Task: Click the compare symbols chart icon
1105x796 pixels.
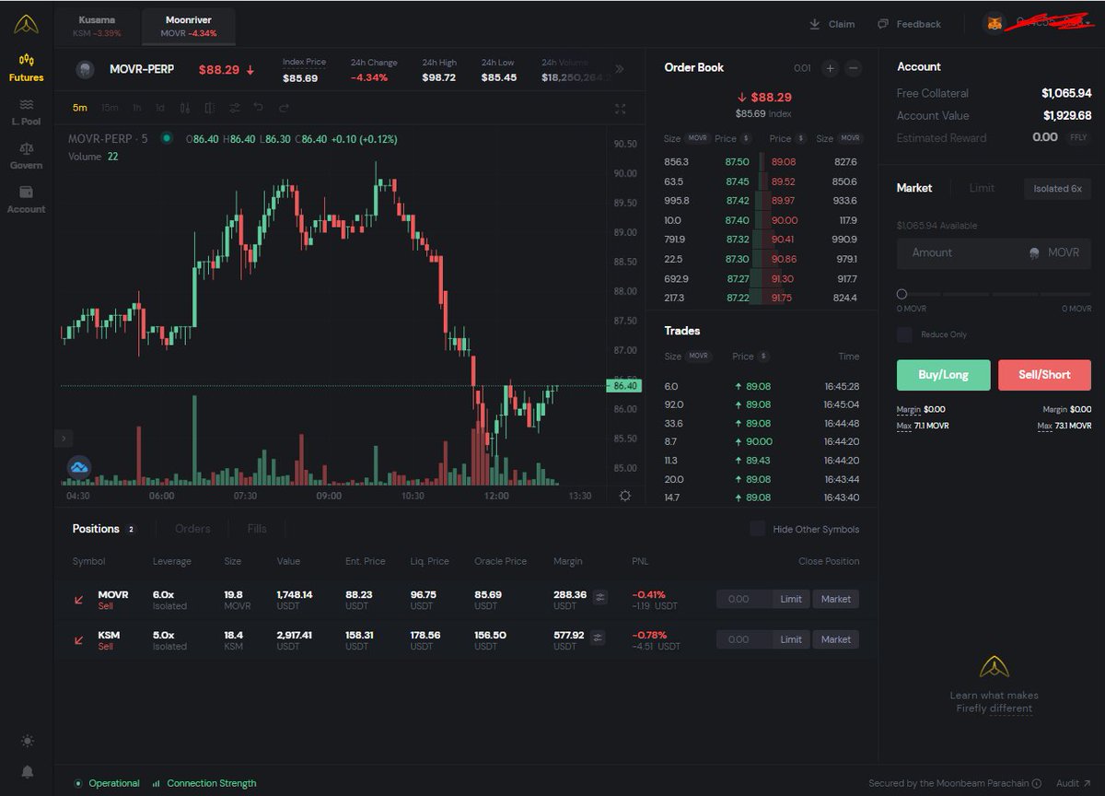Action: pyautogui.click(x=210, y=108)
